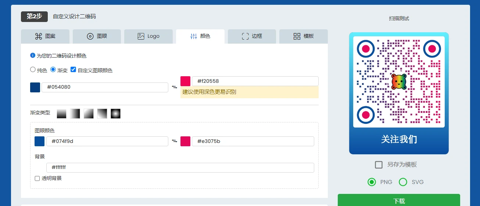Open the dark blue #054080 color swatch

[x=35, y=87]
